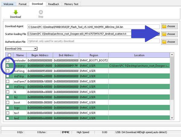
Task: Click the Begin Address column header
Action: pos(40,55)
